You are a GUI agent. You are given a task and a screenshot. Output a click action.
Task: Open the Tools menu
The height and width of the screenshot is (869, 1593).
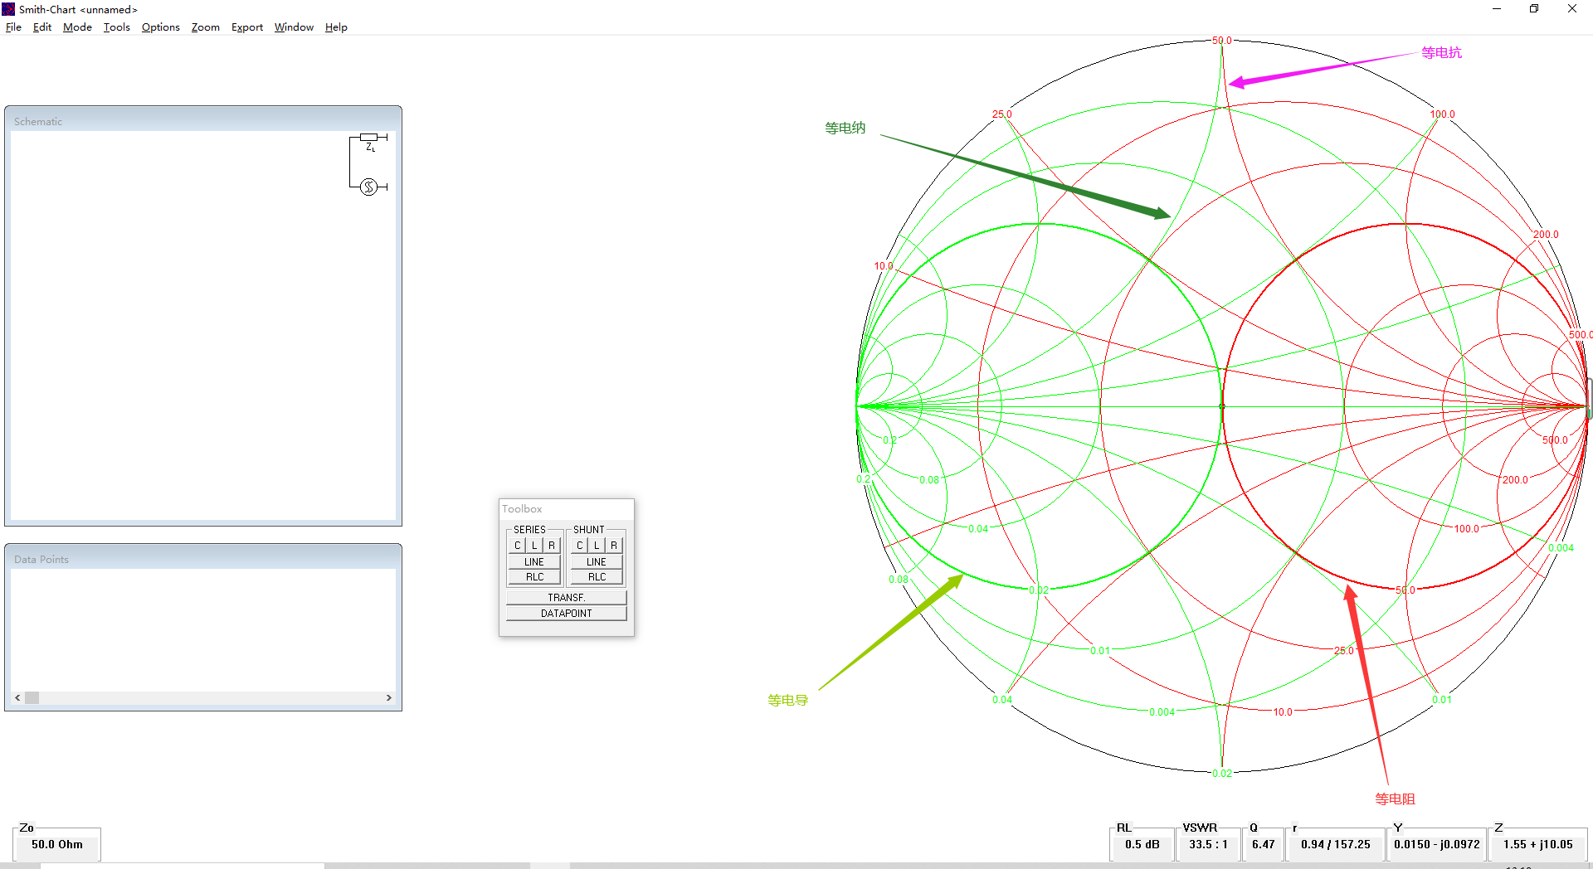[117, 27]
